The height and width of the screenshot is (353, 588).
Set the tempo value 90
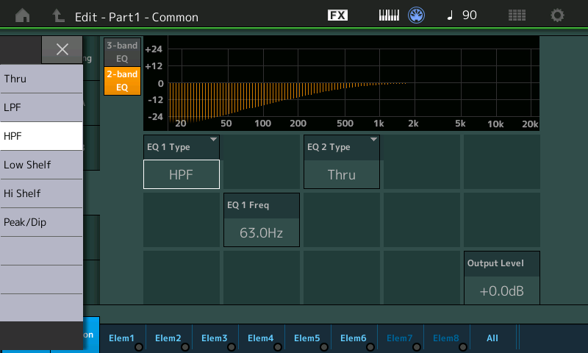(x=470, y=15)
